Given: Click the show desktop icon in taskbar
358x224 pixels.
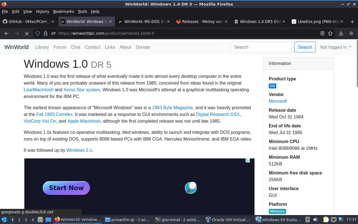Looking at the screenshot, I should 48,220.
